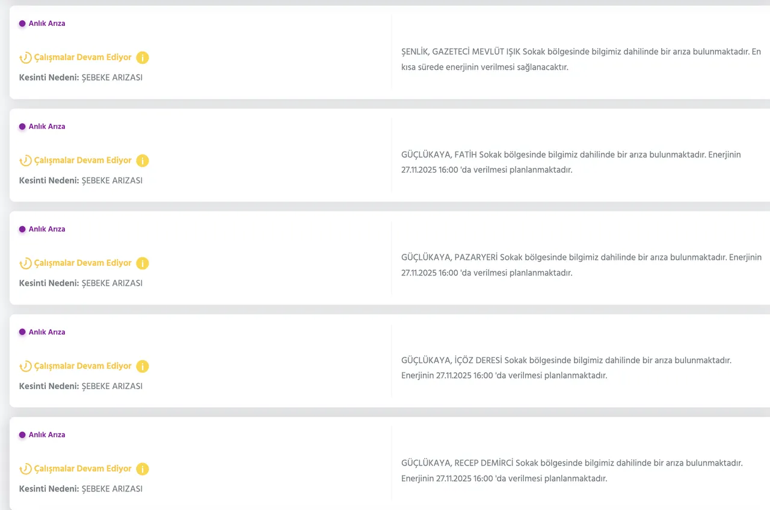This screenshot has height=510, width=770.
Task: Click 'Kesinti Nedeni' text on PAZARYERİ Sokak card
Action: [x=49, y=283]
